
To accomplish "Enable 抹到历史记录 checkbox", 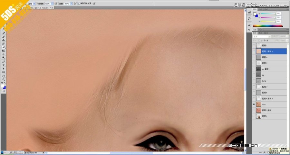I will click(79, 4).
